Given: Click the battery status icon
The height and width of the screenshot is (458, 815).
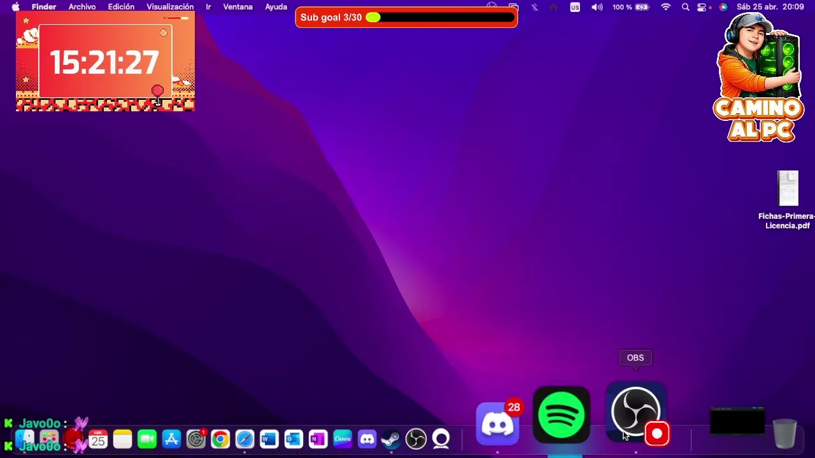Looking at the screenshot, I should pyautogui.click(x=642, y=7).
